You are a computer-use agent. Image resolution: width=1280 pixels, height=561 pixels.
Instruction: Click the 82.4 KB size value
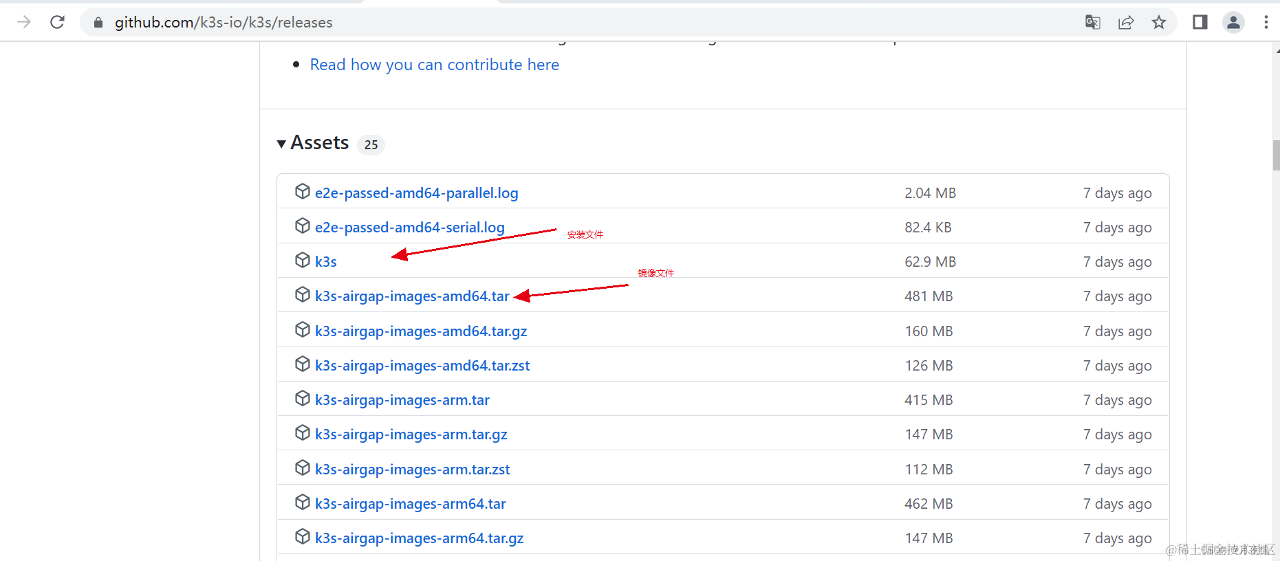[928, 228]
